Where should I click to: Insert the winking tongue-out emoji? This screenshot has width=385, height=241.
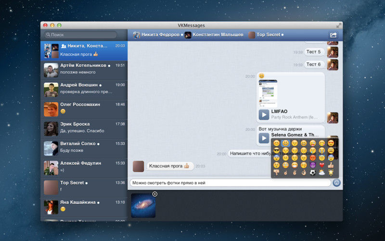point(312,143)
